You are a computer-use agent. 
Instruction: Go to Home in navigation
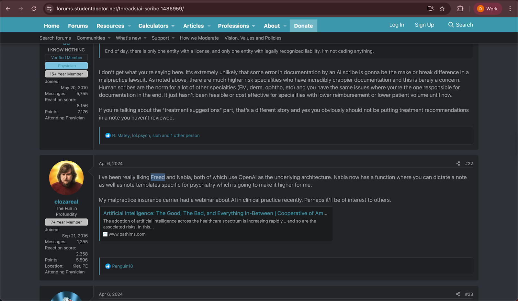point(52,26)
